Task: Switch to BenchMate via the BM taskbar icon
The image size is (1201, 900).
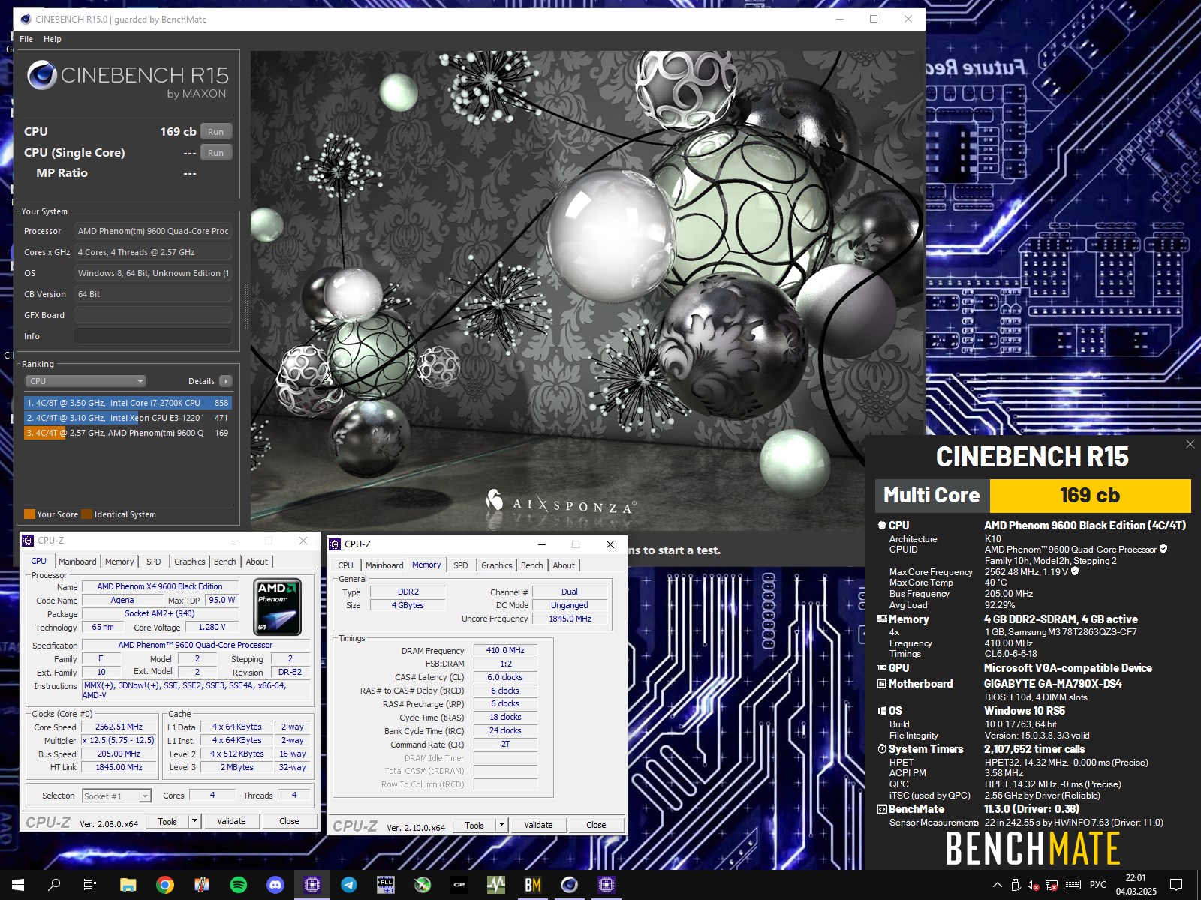Action: [532, 885]
